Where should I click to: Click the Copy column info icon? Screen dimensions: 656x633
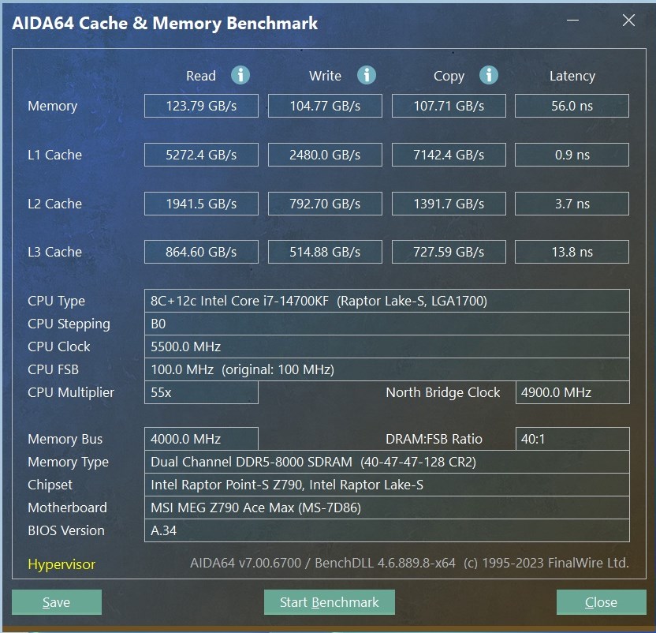click(x=489, y=76)
